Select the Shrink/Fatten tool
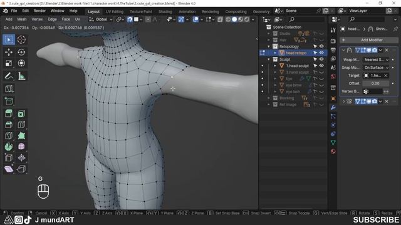 click(x=21, y=157)
